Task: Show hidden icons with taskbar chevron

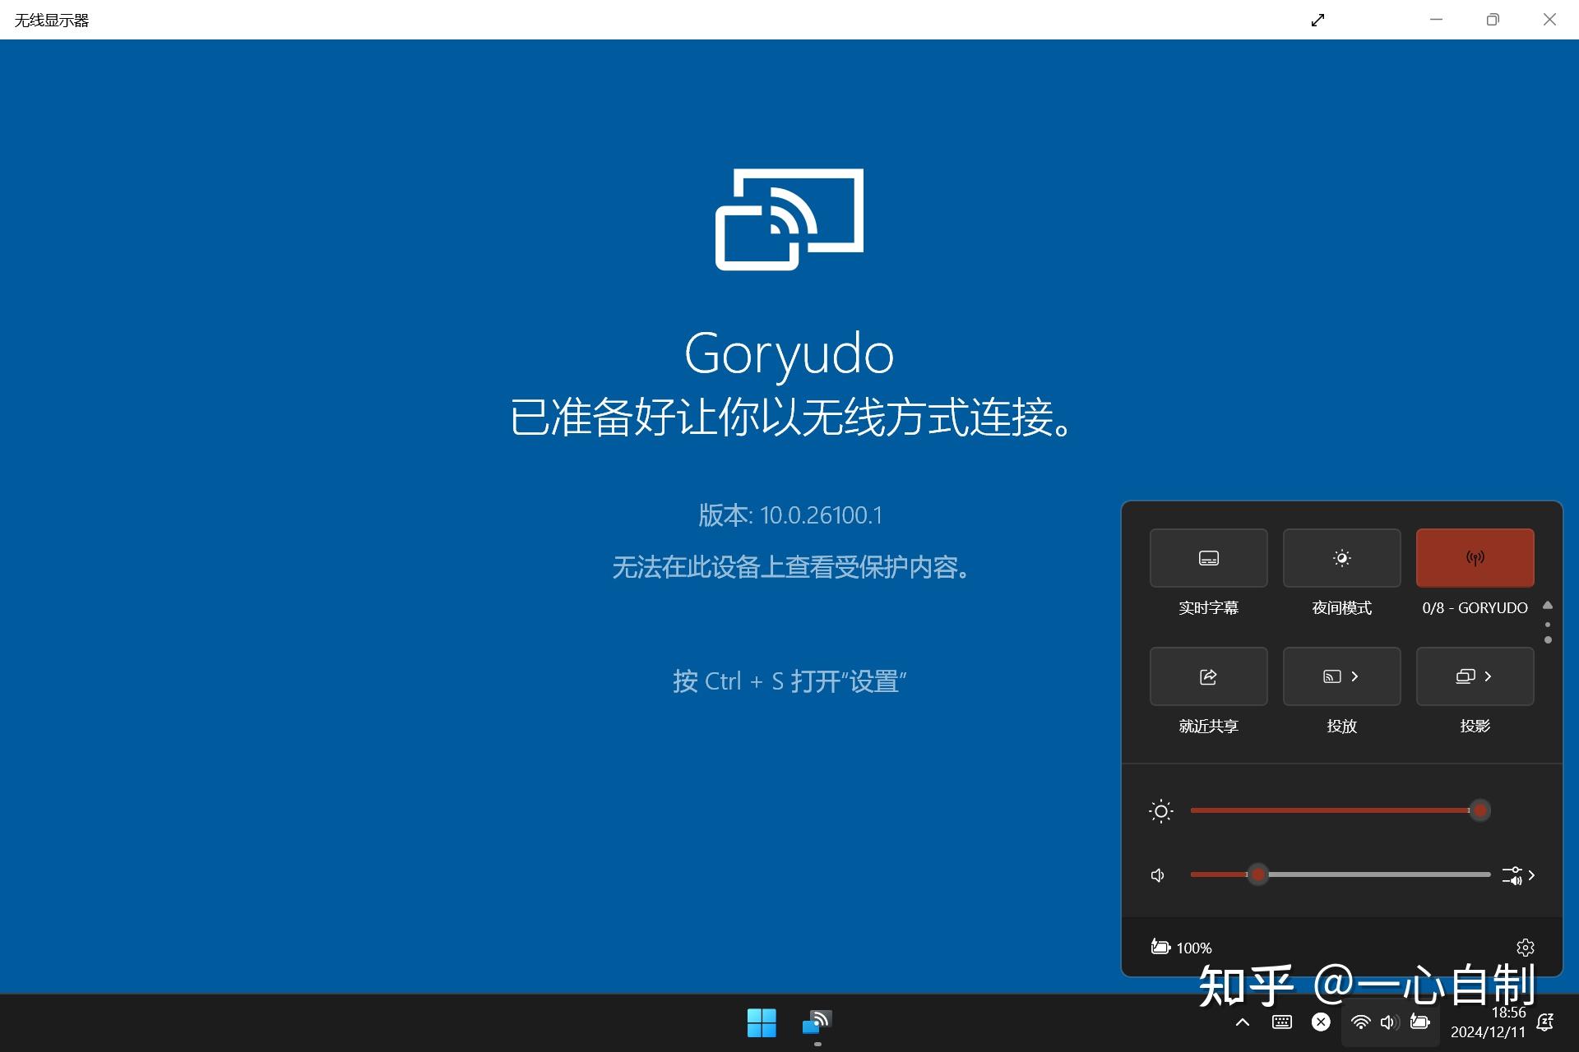Action: coord(1242,1022)
